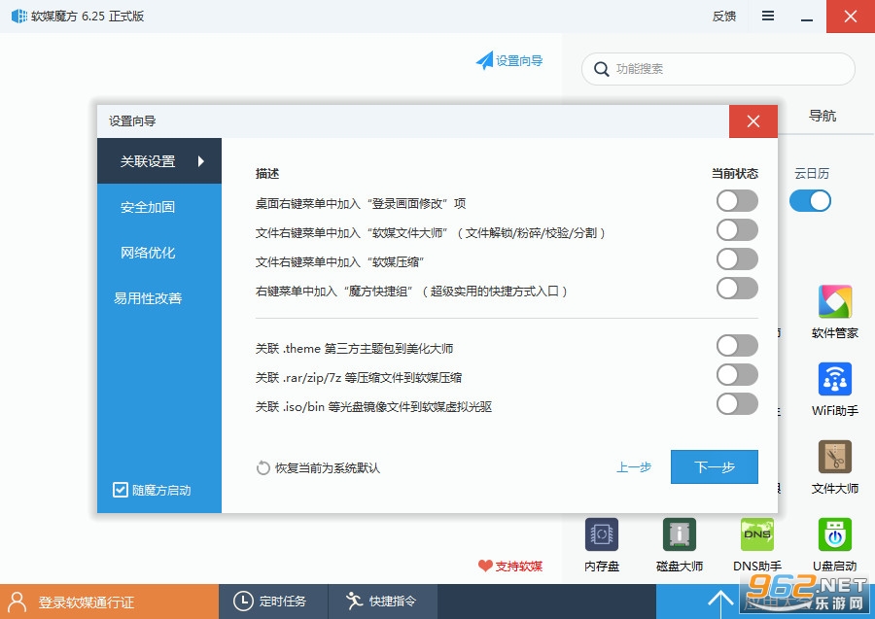Click the user avatar icon at bottom left
The height and width of the screenshot is (619, 875).
[x=17, y=602]
